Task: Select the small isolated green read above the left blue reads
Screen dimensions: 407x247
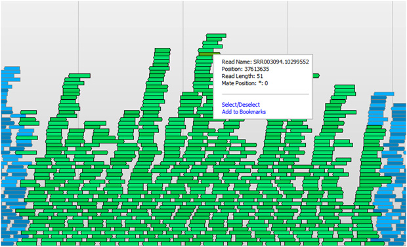Action: click(x=28, y=112)
